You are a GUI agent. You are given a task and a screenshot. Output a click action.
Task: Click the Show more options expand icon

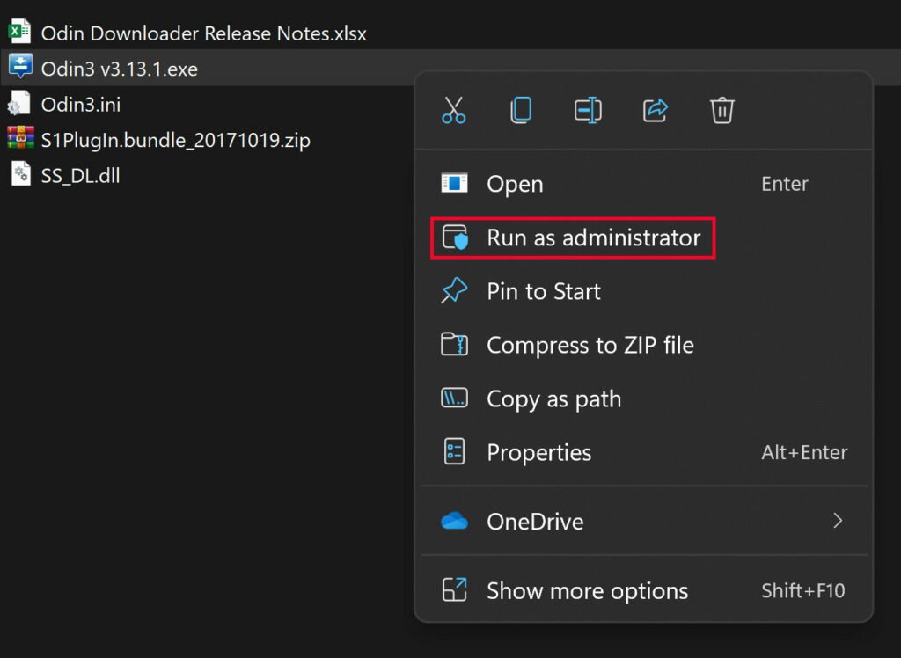[x=454, y=589]
